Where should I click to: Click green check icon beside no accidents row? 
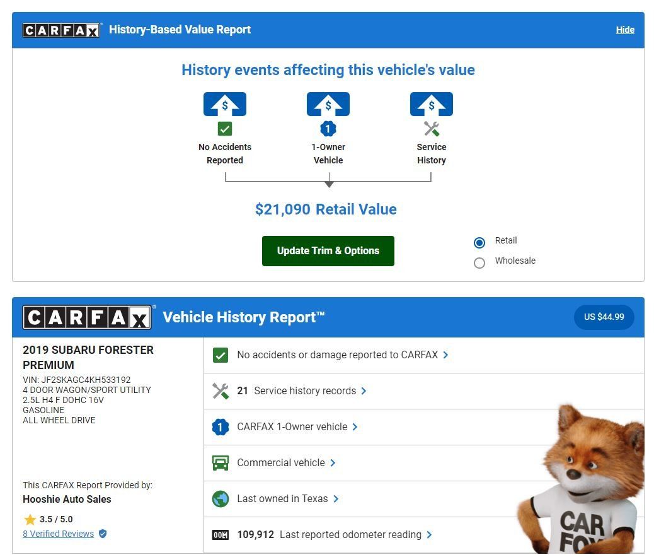[x=221, y=355]
